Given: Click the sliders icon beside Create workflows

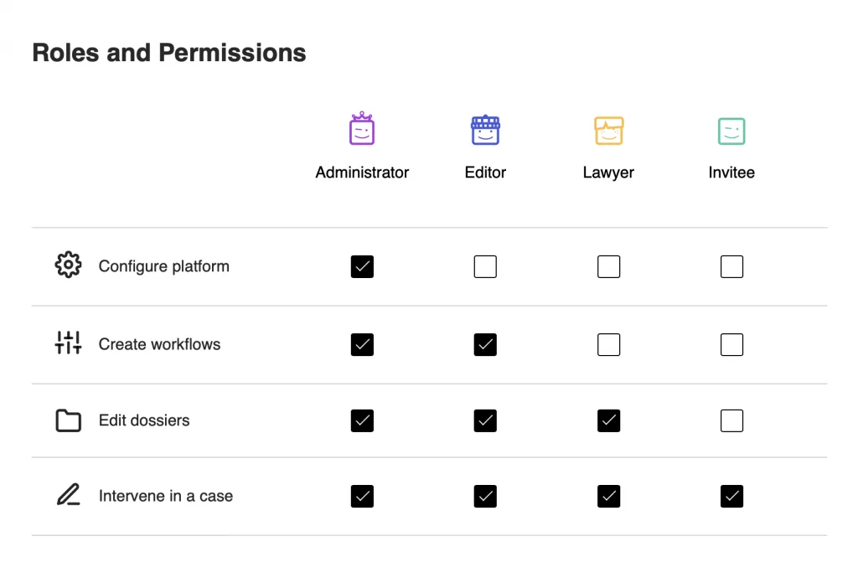Looking at the screenshot, I should click(x=69, y=343).
